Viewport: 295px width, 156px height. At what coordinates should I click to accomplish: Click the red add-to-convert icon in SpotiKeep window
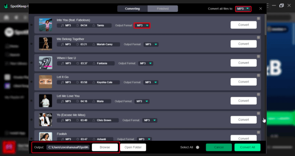coord(9,147)
